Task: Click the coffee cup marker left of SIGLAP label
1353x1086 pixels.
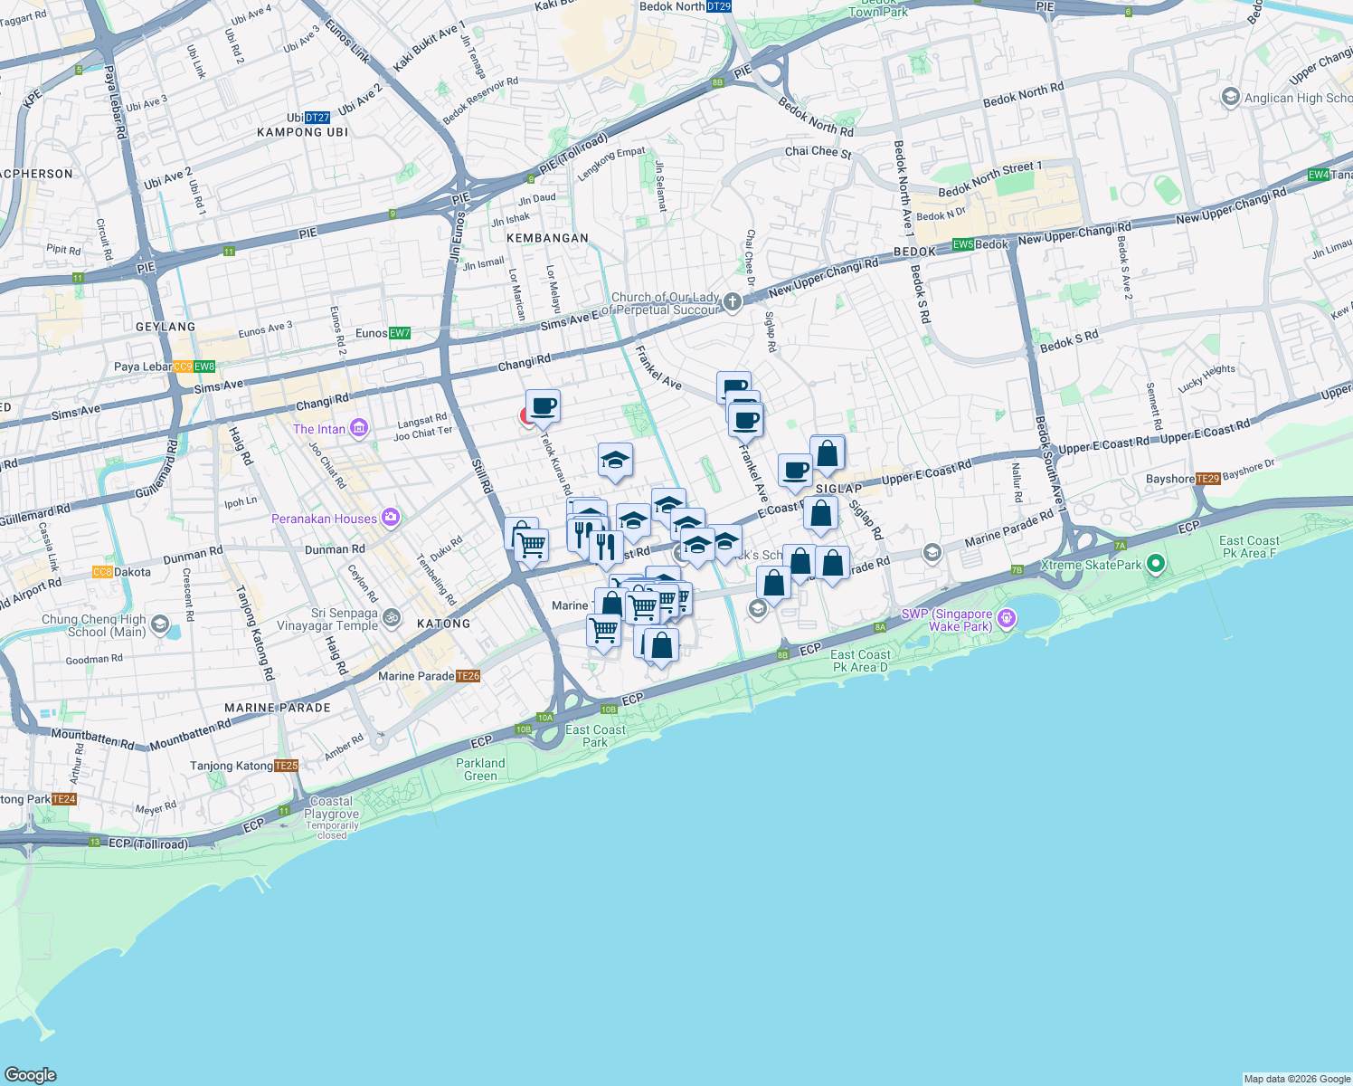Action: click(795, 471)
